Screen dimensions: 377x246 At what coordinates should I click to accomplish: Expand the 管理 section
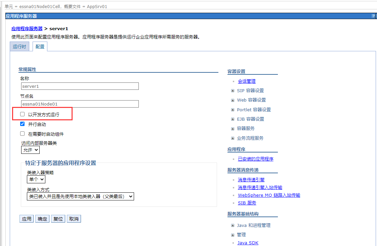[x=233, y=235]
